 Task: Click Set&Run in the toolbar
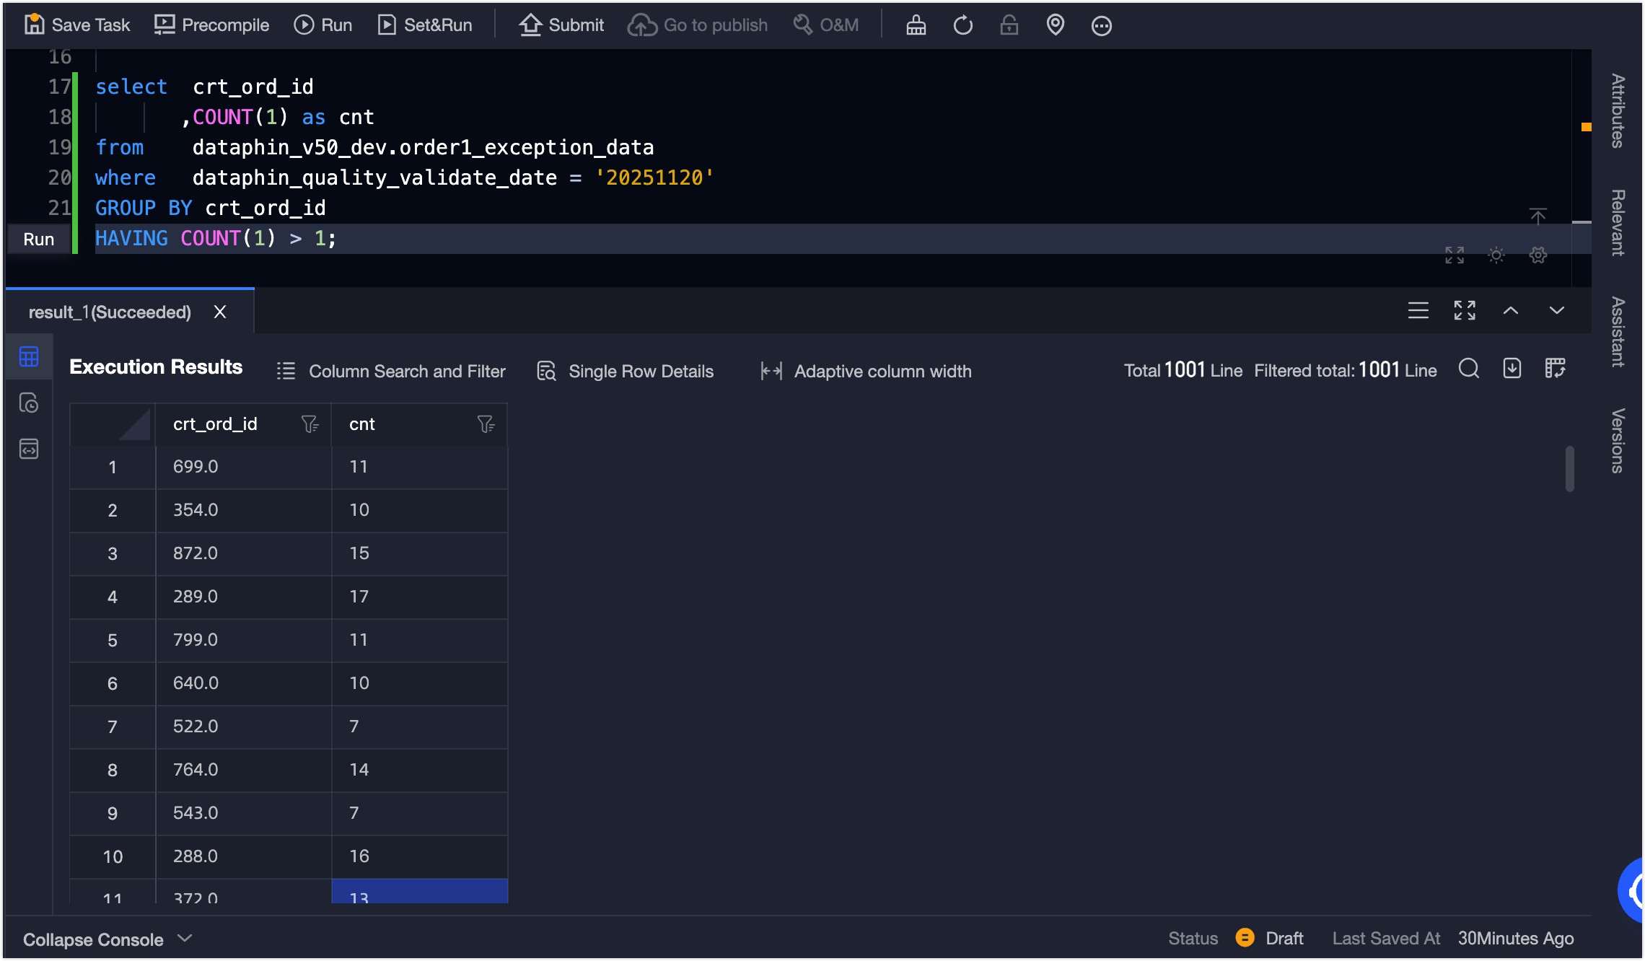(x=425, y=25)
